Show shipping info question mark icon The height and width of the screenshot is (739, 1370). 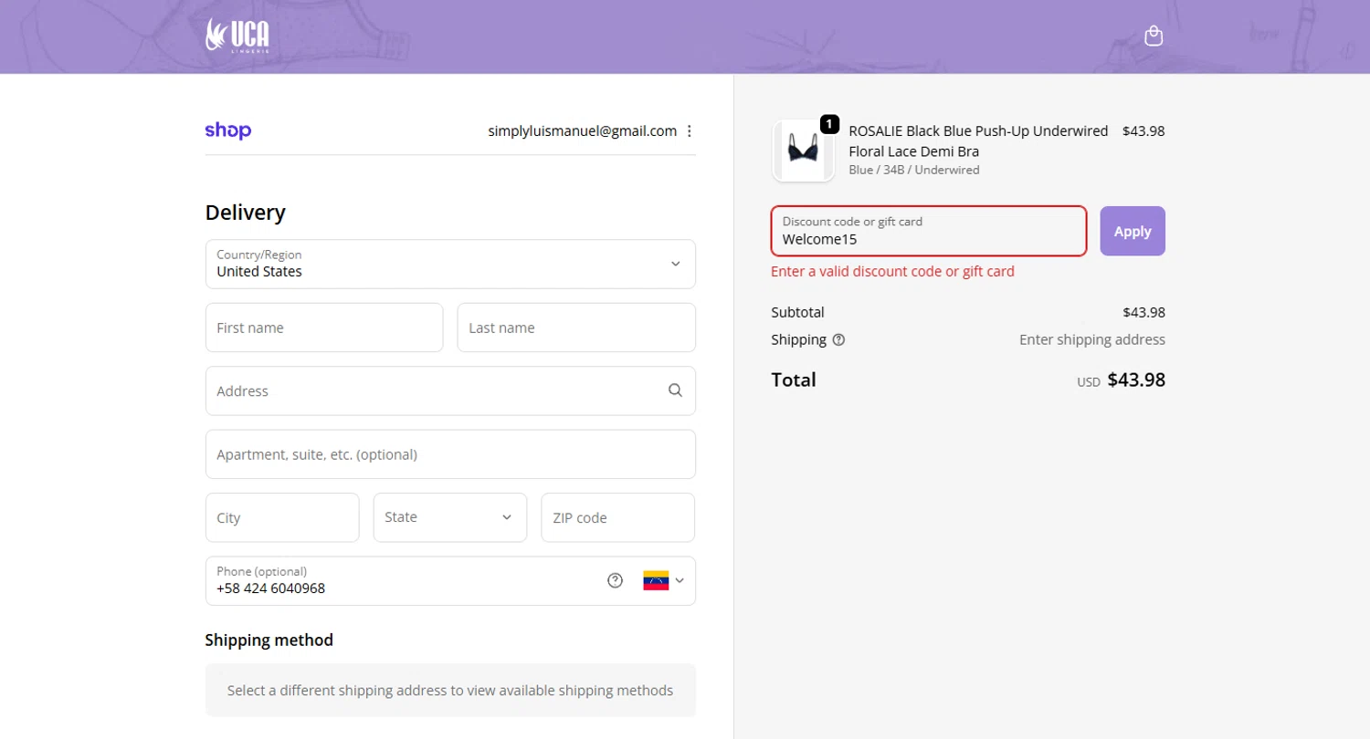[x=838, y=339]
